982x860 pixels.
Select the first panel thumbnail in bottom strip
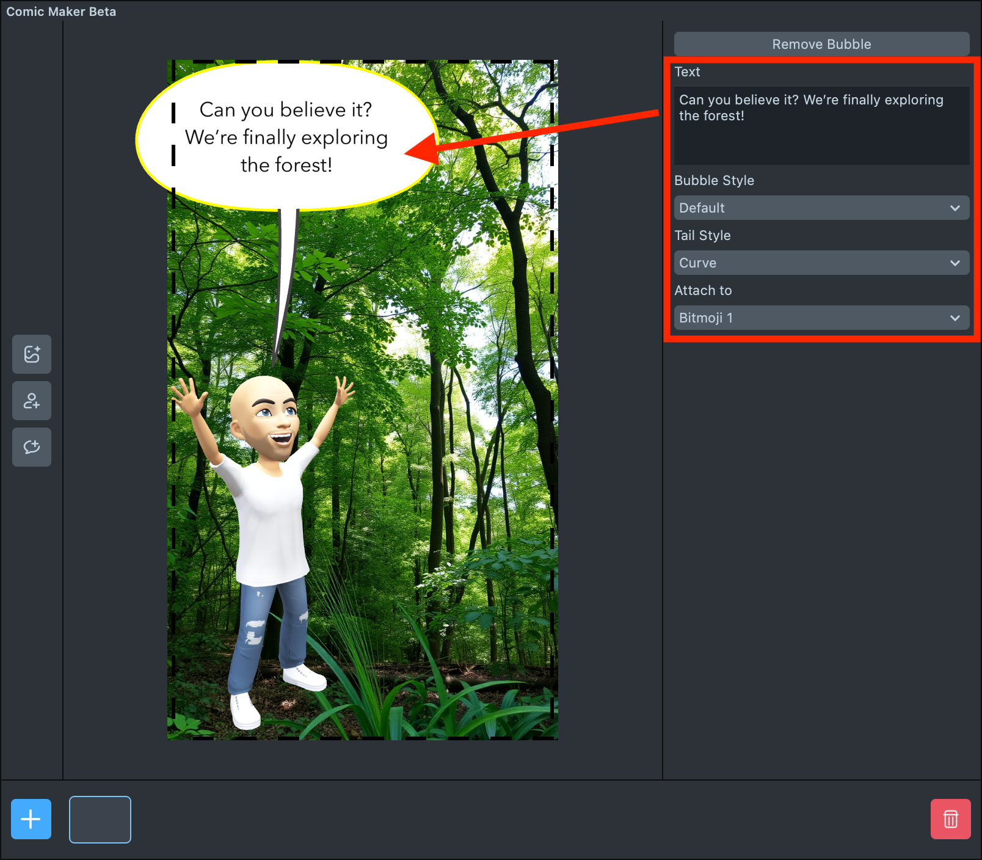click(x=100, y=820)
